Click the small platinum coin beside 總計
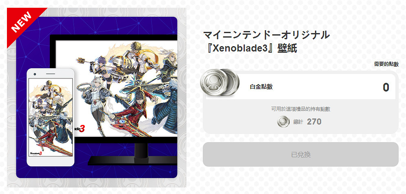The width and height of the screenshot is (406, 194). [283, 121]
